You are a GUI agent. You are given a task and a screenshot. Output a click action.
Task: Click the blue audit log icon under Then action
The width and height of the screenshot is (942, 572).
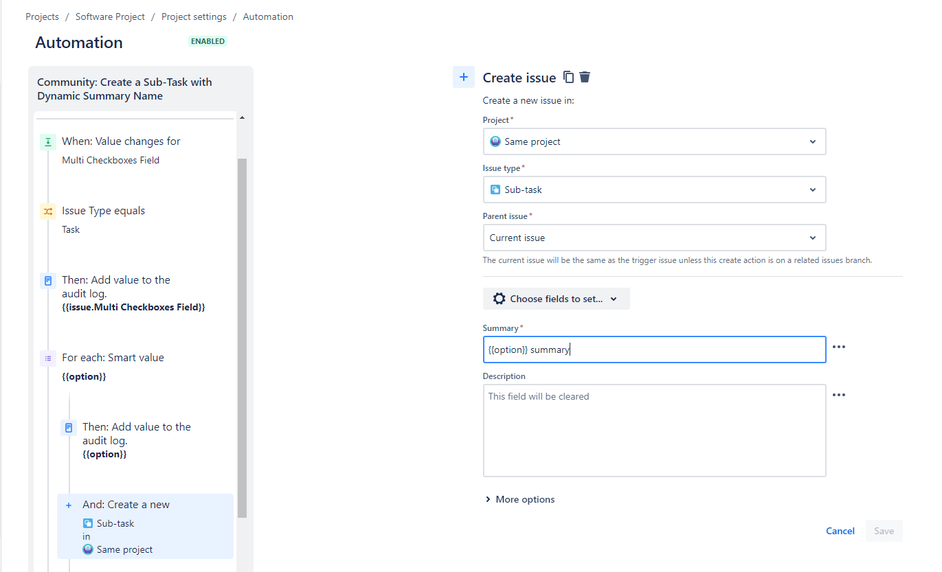[47, 280]
